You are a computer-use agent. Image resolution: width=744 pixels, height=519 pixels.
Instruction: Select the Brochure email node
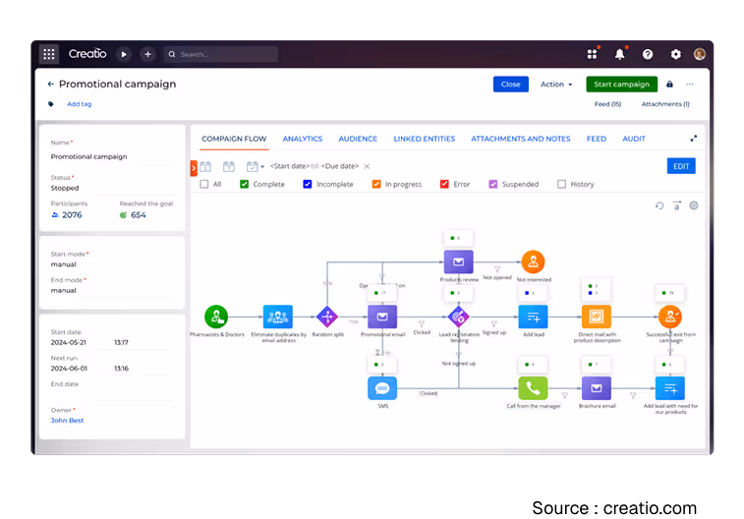pos(597,388)
